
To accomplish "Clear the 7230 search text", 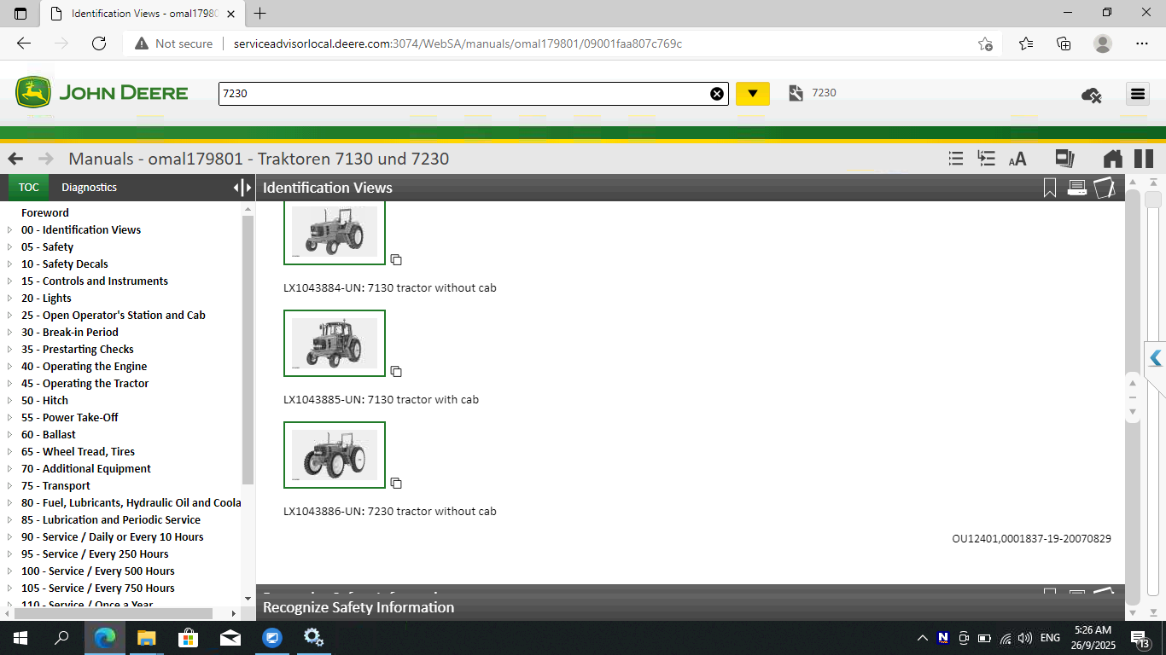I will click(716, 94).
